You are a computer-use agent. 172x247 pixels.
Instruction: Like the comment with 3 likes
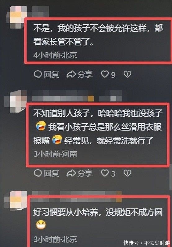[x=108, y=173]
